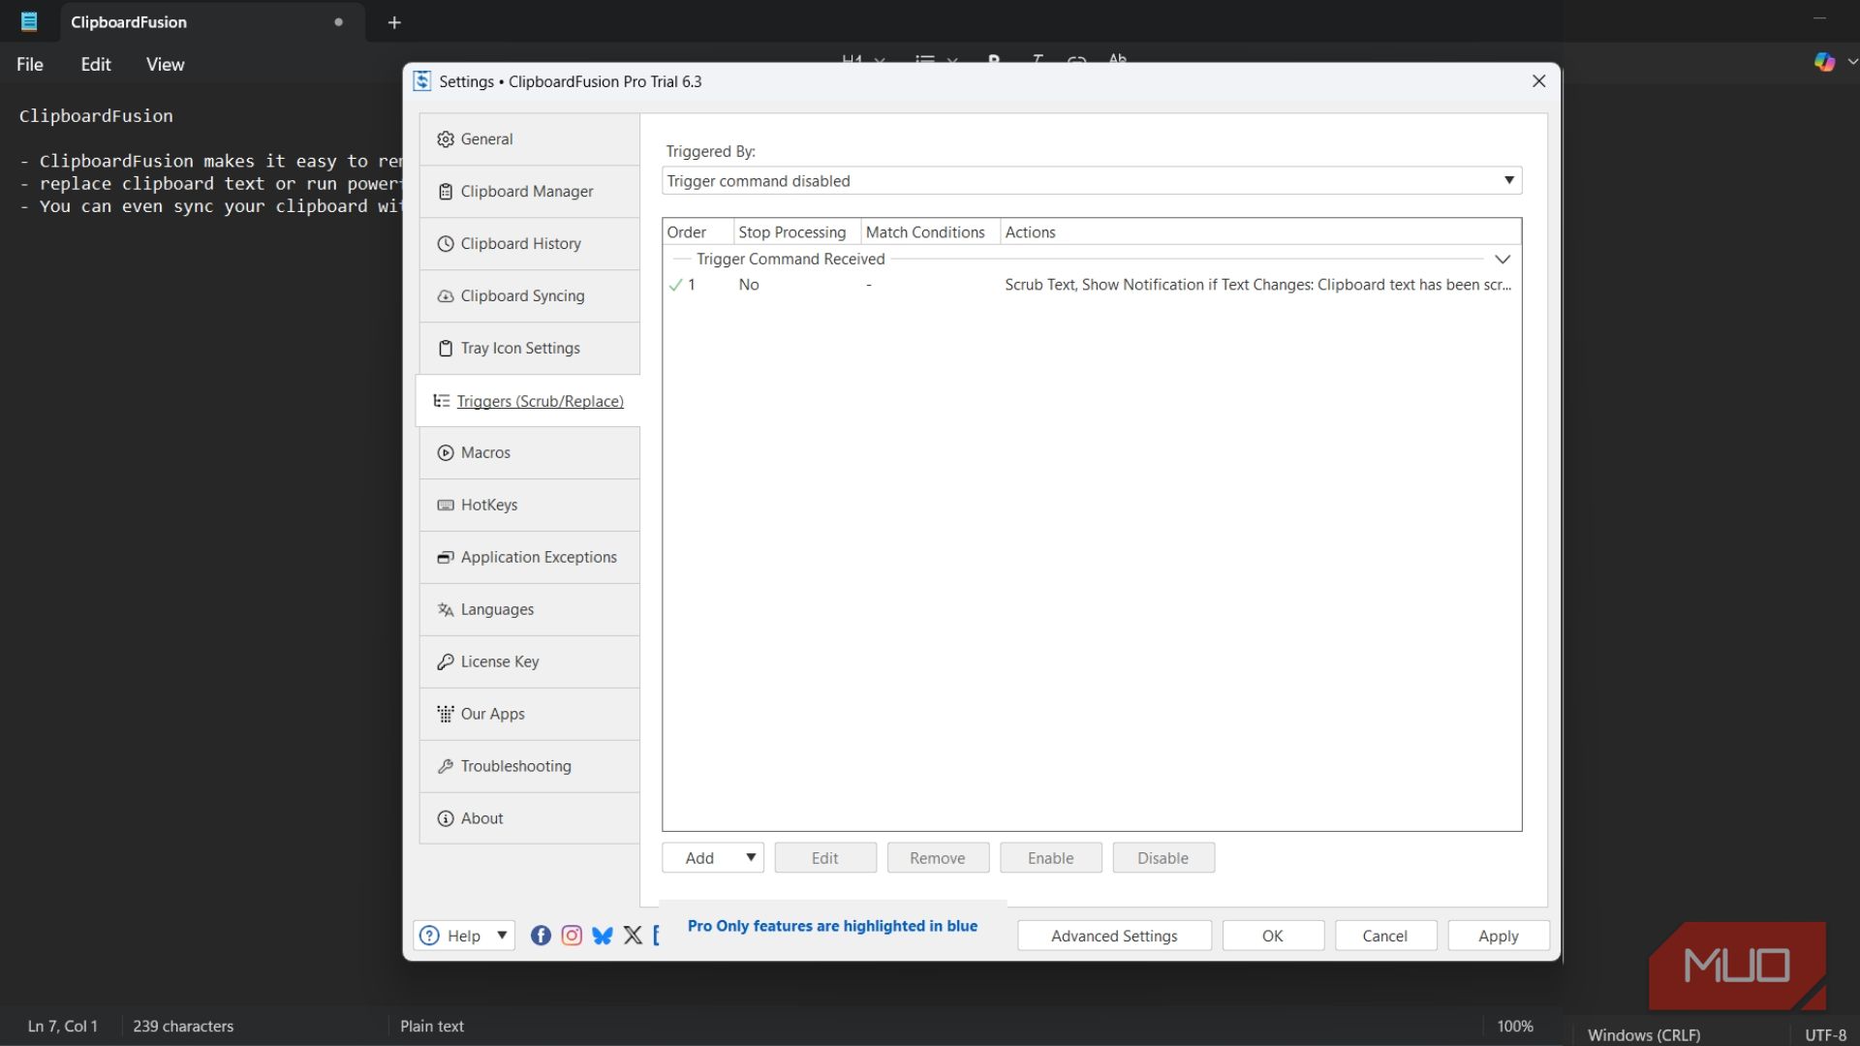Click the Enable trigger button
1860x1046 pixels.
[1051, 858]
